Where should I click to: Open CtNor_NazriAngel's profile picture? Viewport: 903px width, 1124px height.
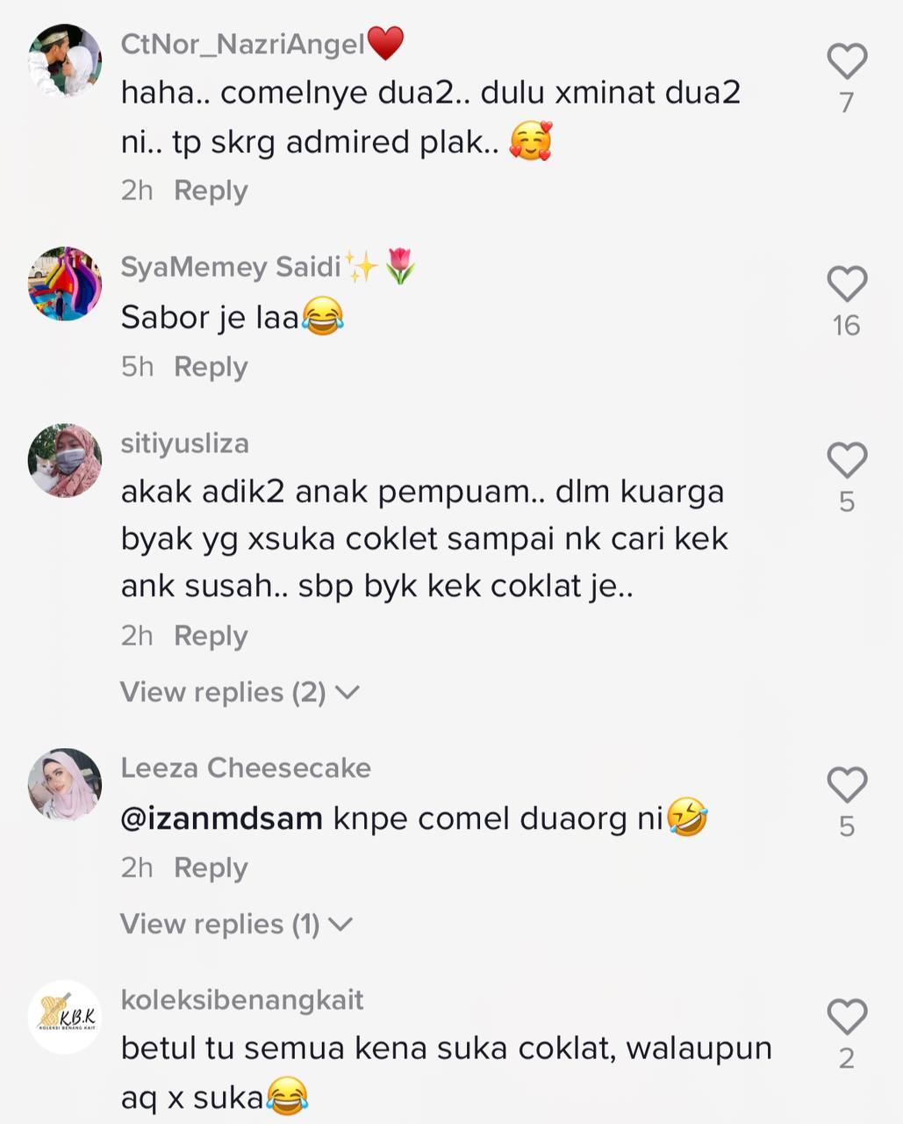[x=65, y=61]
